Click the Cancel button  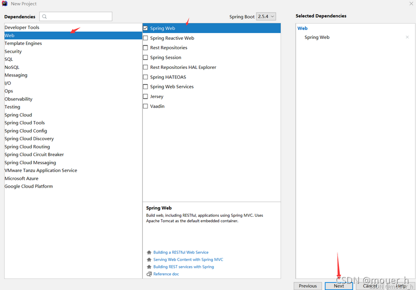(369, 286)
